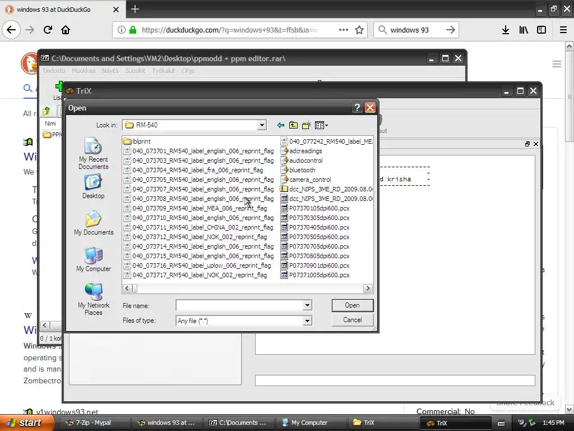Open a new browser tab
This screenshot has height=431, width=574.
click(x=135, y=9)
